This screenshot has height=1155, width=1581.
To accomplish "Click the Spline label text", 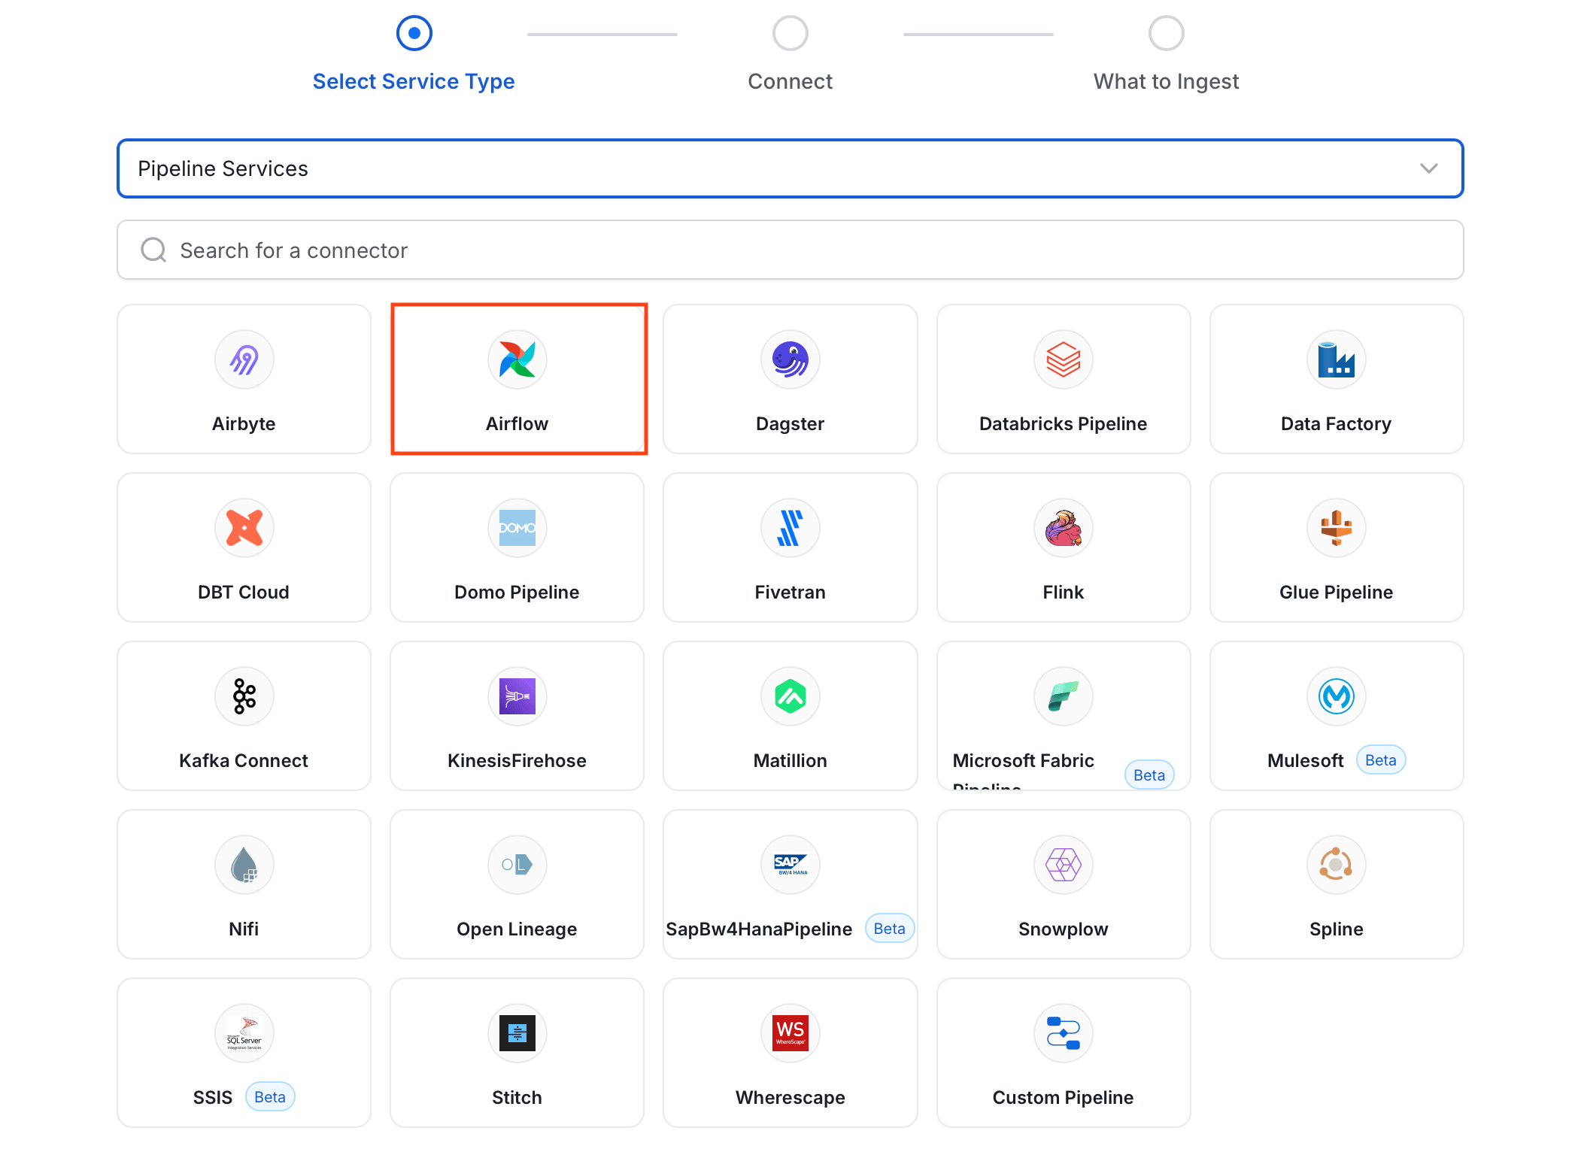I will pos(1337,929).
